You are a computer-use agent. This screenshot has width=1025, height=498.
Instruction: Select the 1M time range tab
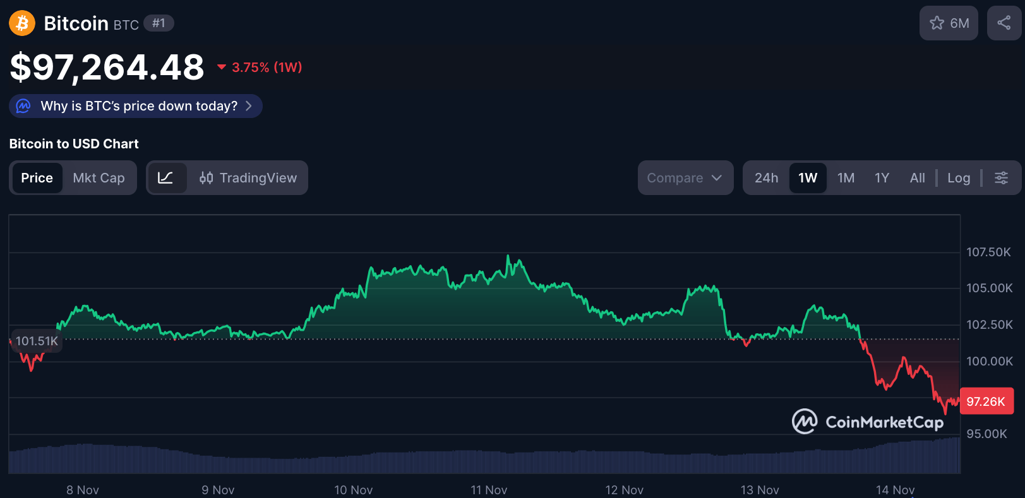(846, 178)
